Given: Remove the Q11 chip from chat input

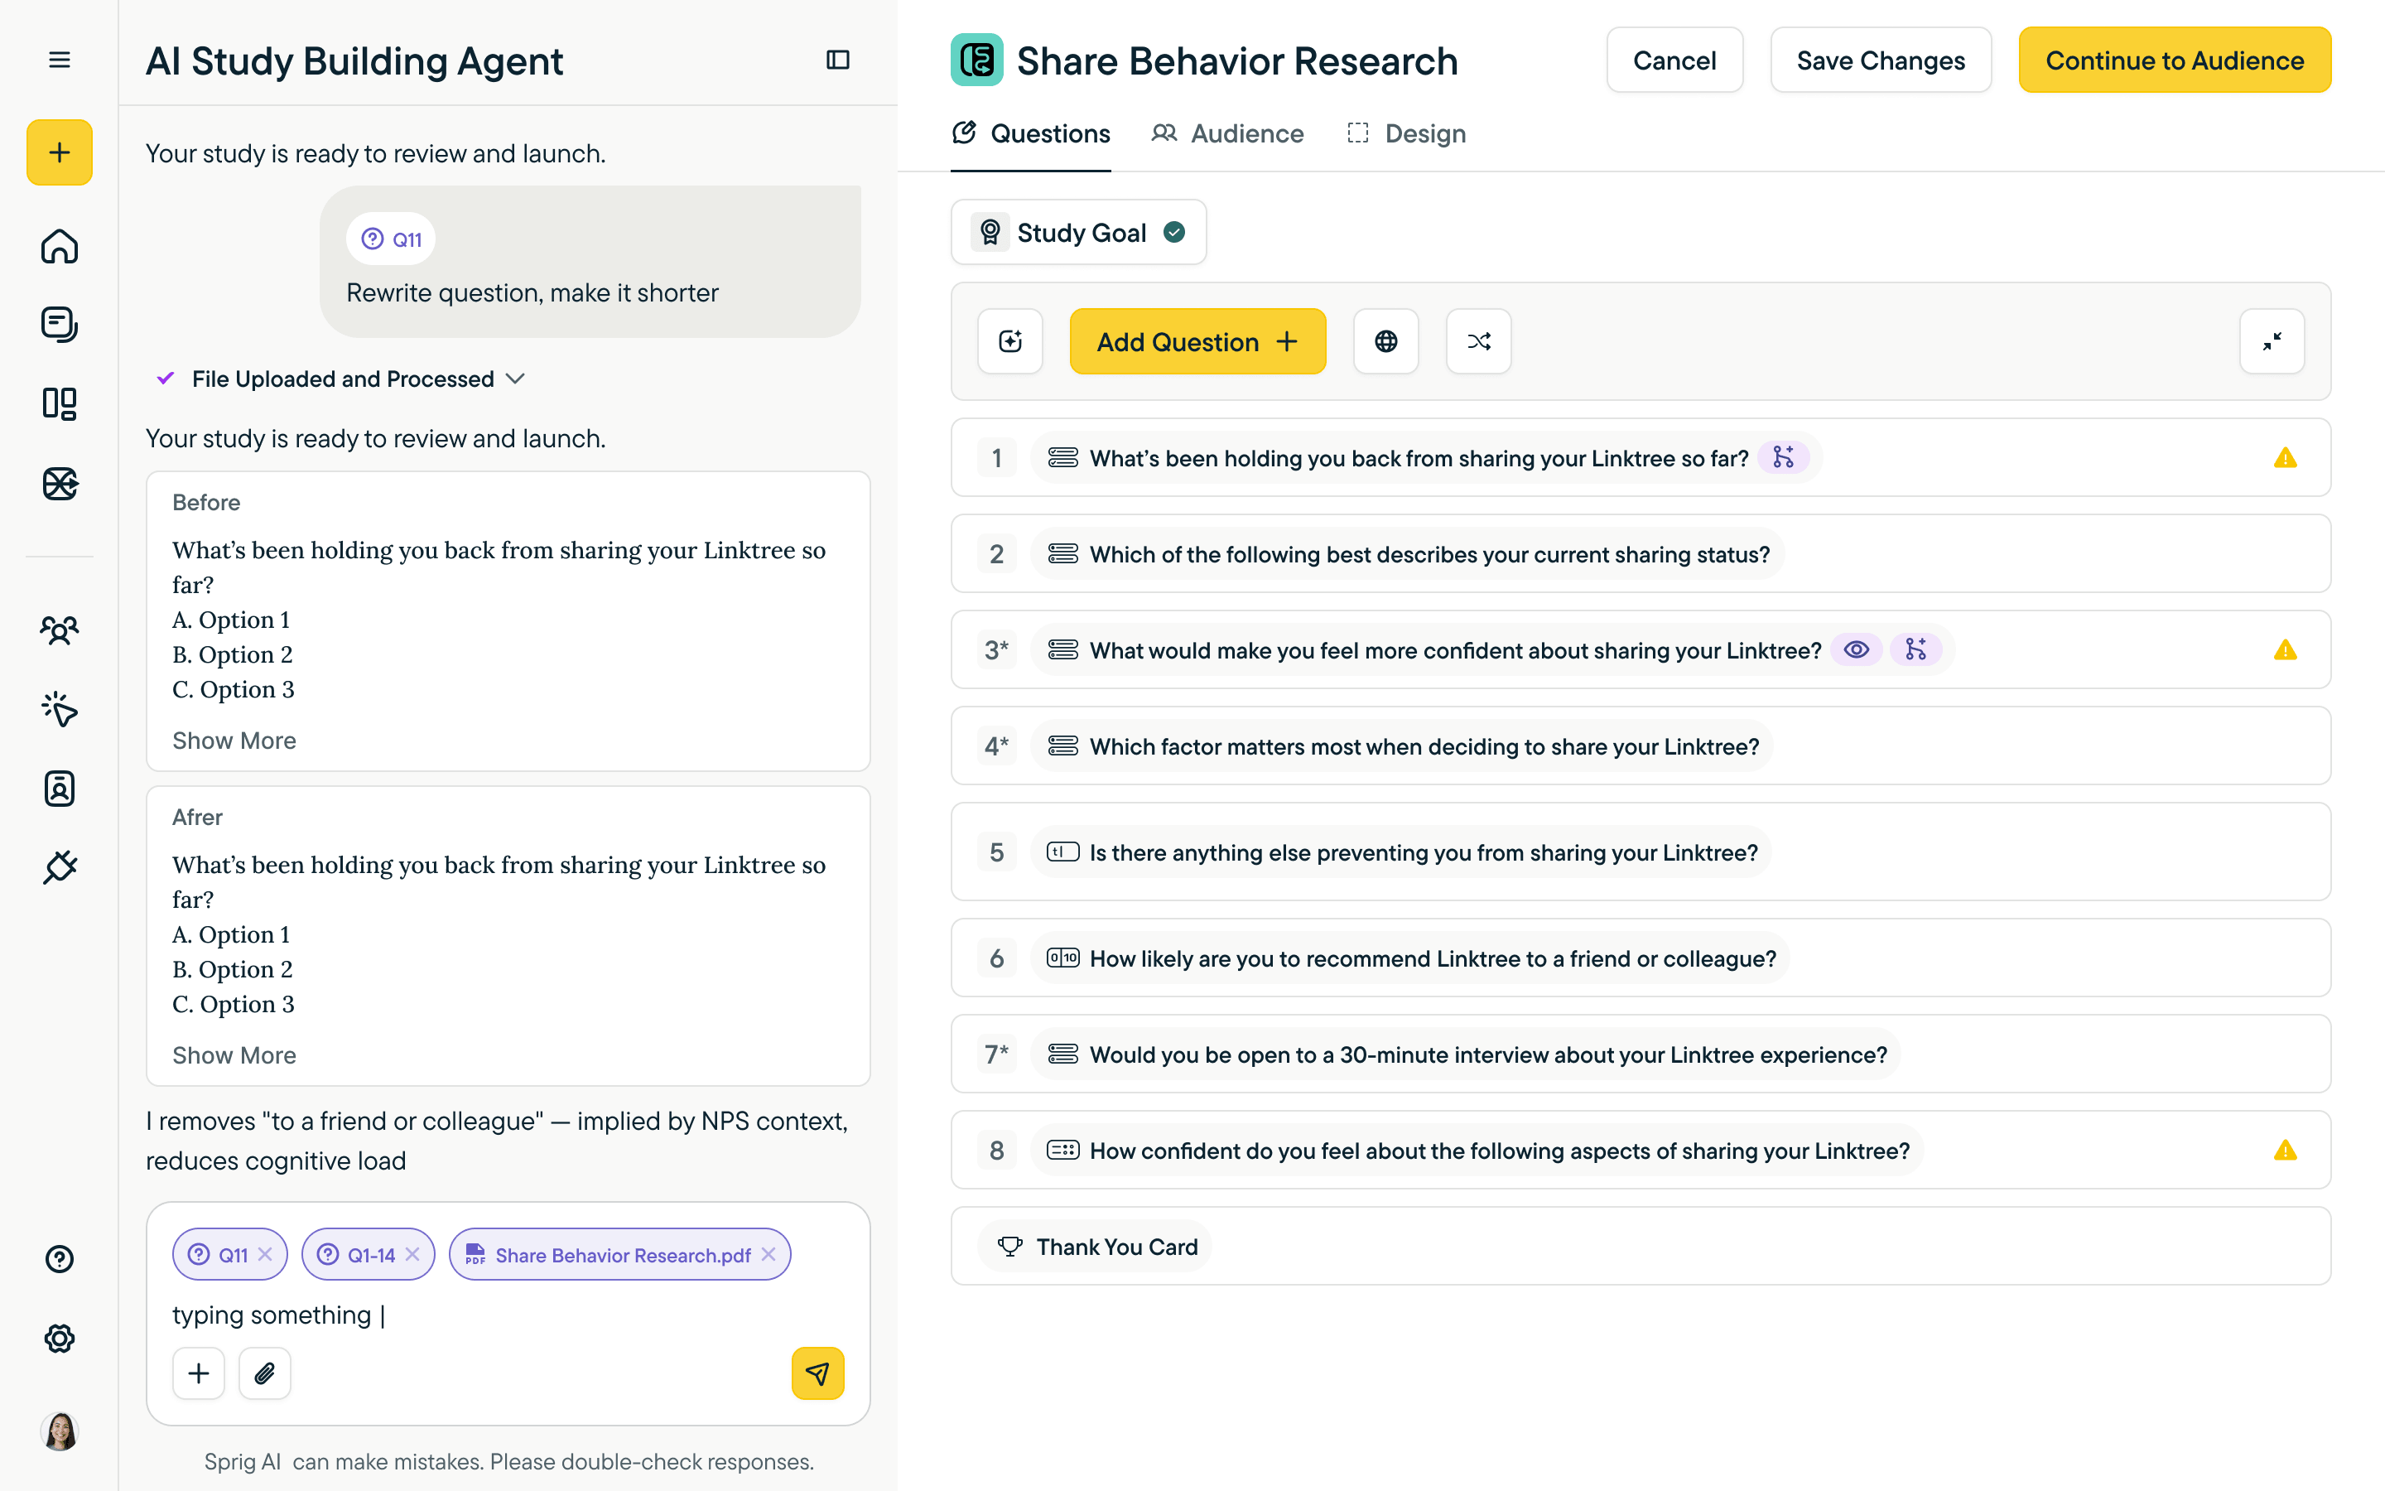Looking at the screenshot, I should pyautogui.click(x=265, y=1254).
